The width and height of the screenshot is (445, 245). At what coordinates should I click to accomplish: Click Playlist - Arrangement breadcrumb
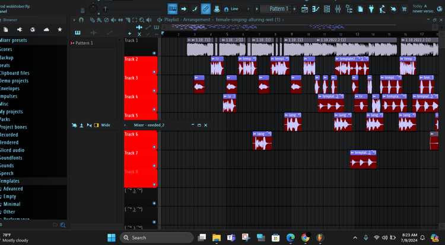point(187,20)
